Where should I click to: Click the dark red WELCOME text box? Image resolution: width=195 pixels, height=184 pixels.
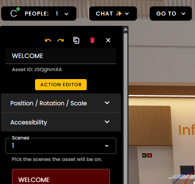coord(61,176)
